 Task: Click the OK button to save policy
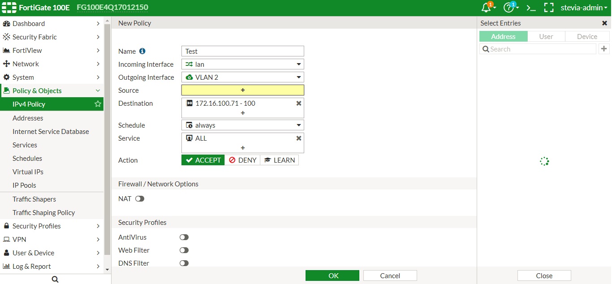point(332,275)
